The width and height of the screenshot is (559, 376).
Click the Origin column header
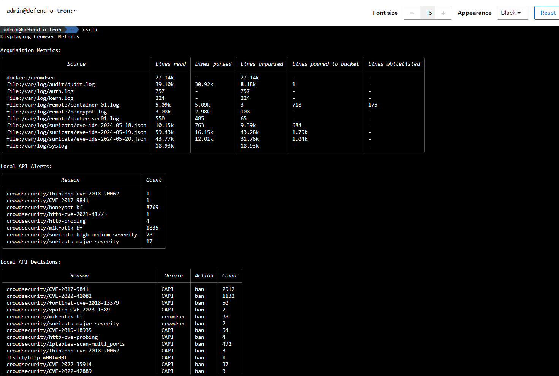174,276
